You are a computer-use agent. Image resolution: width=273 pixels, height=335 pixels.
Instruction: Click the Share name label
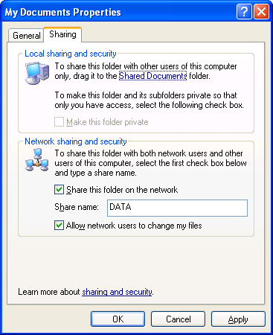77,207
